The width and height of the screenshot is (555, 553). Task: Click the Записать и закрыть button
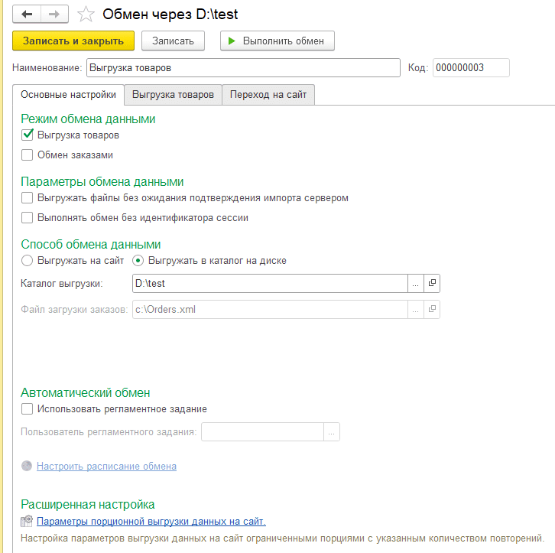[x=73, y=41]
